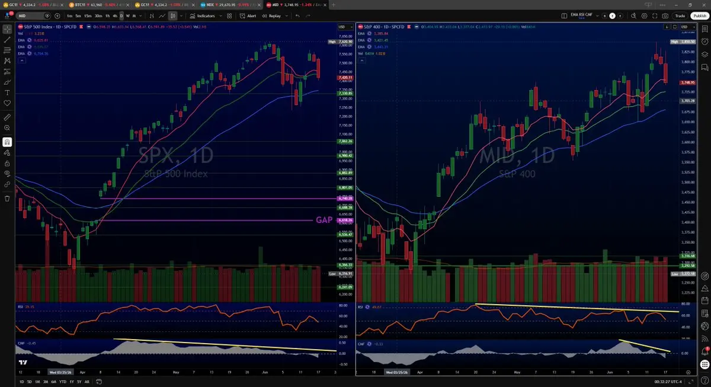The height and width of the screenshot is (387, 711).
Task: Select the crosshair cursor tool
Action: (7, 28)
